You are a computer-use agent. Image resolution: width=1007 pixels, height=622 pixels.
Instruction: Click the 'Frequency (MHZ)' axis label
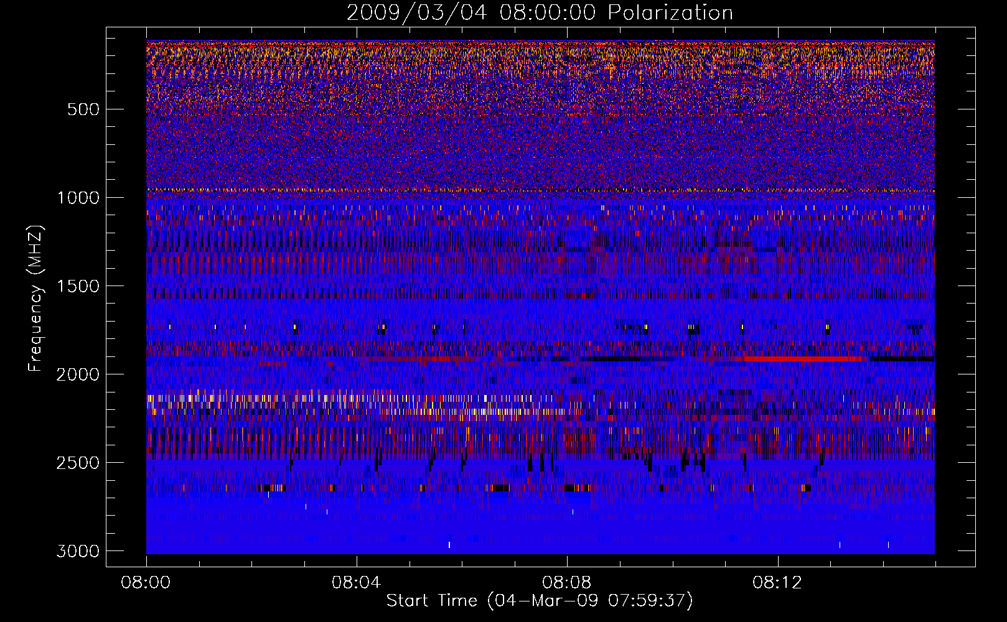tap(36, 299)
